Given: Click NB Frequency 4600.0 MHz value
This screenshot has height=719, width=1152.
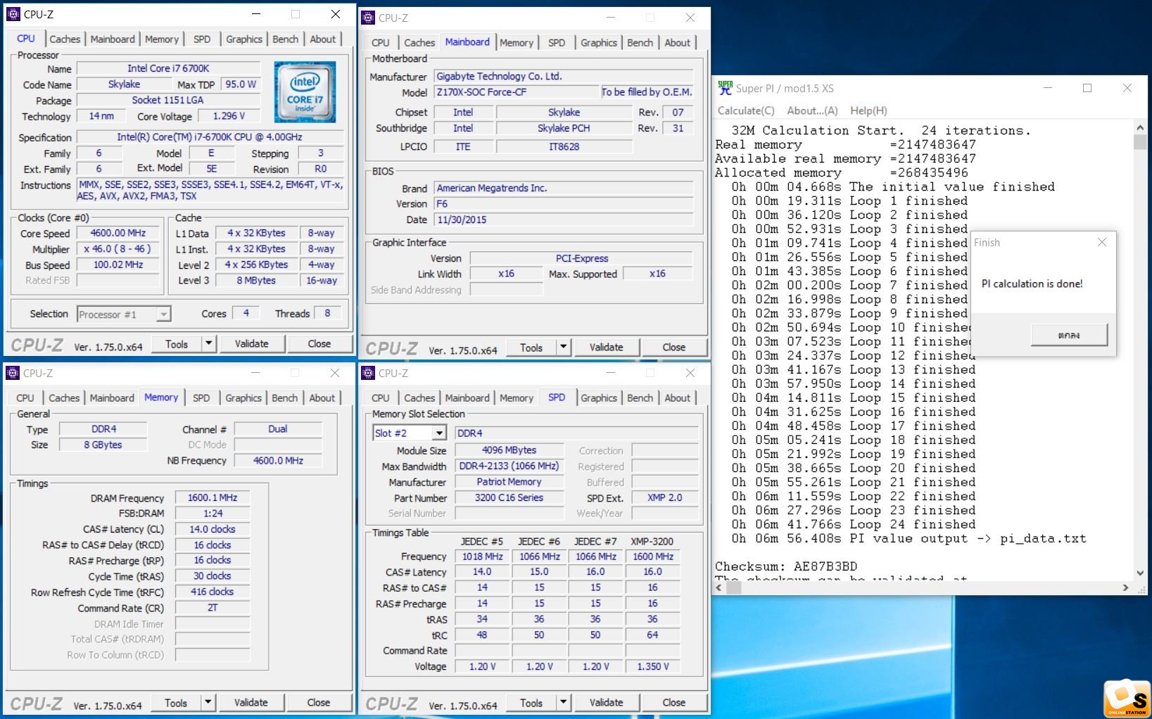Looking at the screenshot, I should [x=278, y=461].
